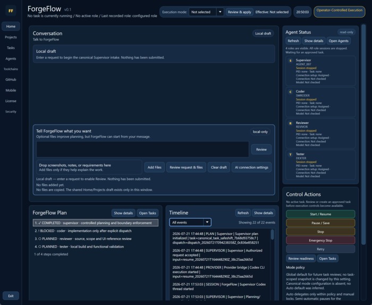Expand the All events timeline filter
Image resolution: width=372 pixels, height=305 pixels.
pyautogui.click(x=190, y=222)
